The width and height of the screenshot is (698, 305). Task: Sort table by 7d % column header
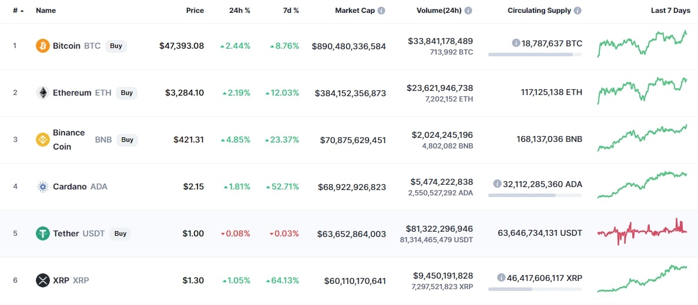point(291,11)
